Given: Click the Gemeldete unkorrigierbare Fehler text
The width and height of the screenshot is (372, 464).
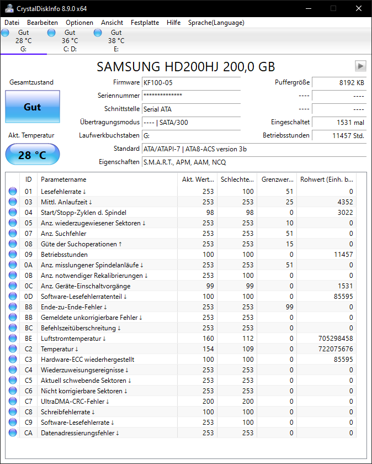Looking at the screenshot, I should pyautogui.click(x=92, y=318).
